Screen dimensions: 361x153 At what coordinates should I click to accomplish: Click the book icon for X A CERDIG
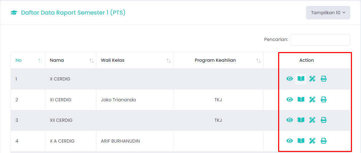(301, 141)
